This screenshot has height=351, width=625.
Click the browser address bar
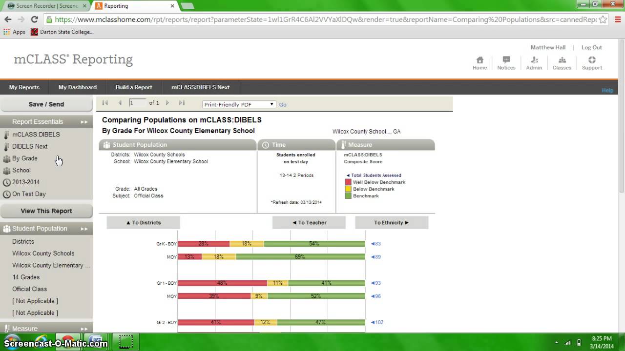(325, 19)
